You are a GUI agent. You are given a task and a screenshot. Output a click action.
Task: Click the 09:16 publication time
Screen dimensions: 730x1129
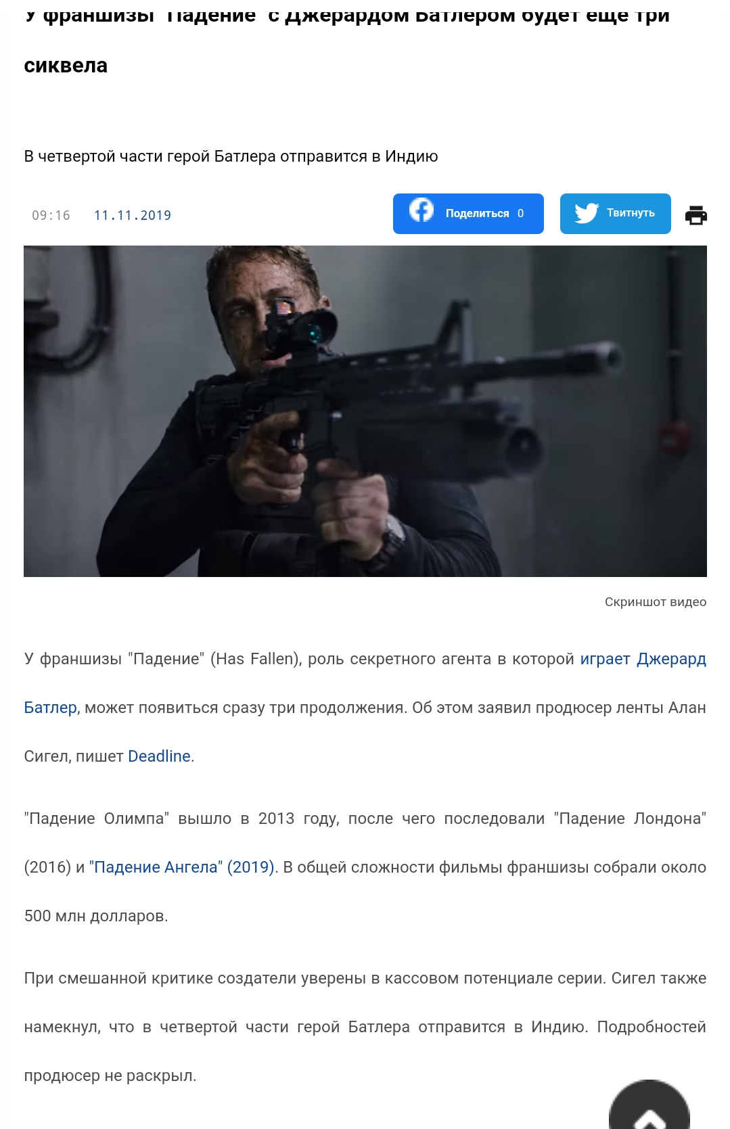tap(51, 215)
